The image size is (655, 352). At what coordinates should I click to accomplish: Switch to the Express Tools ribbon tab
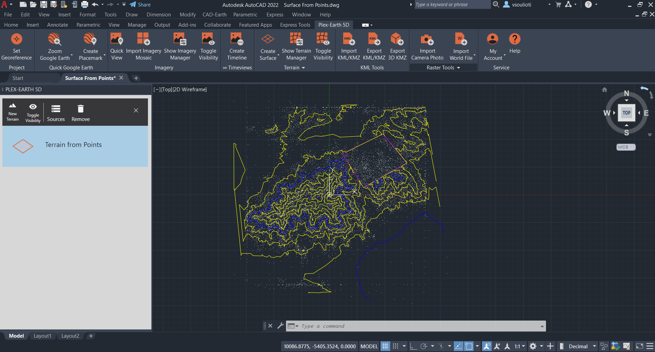[295, 25]
